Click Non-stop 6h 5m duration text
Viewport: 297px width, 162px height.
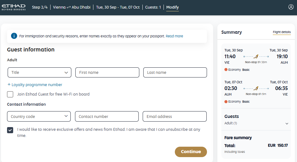[256, 94]
